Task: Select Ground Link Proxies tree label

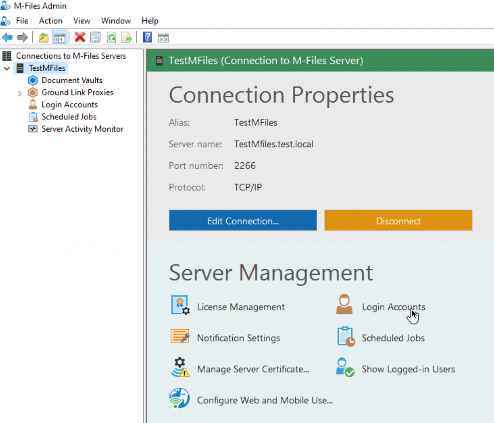Action: click(x=77, y=92)
